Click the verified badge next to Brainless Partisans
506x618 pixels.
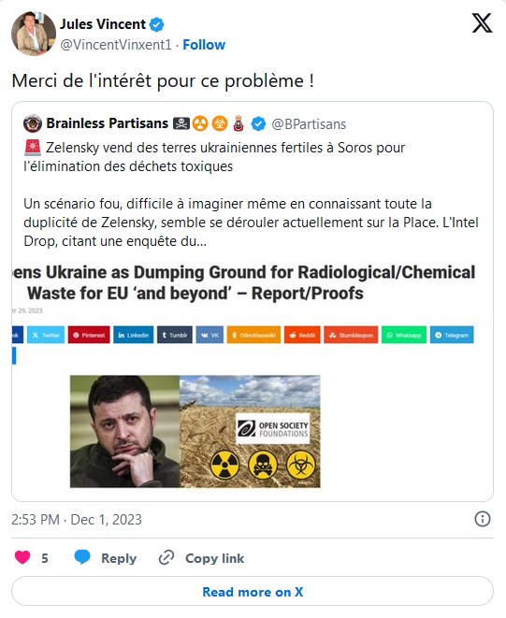pyautogui.click(x=258, y=123)
